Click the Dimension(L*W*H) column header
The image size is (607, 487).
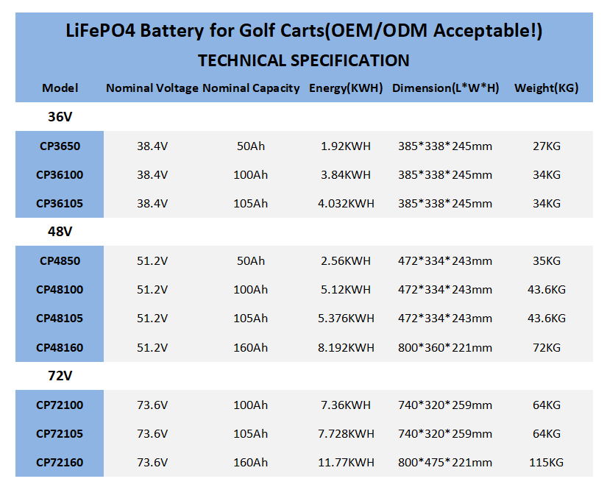tap(445, 88)
